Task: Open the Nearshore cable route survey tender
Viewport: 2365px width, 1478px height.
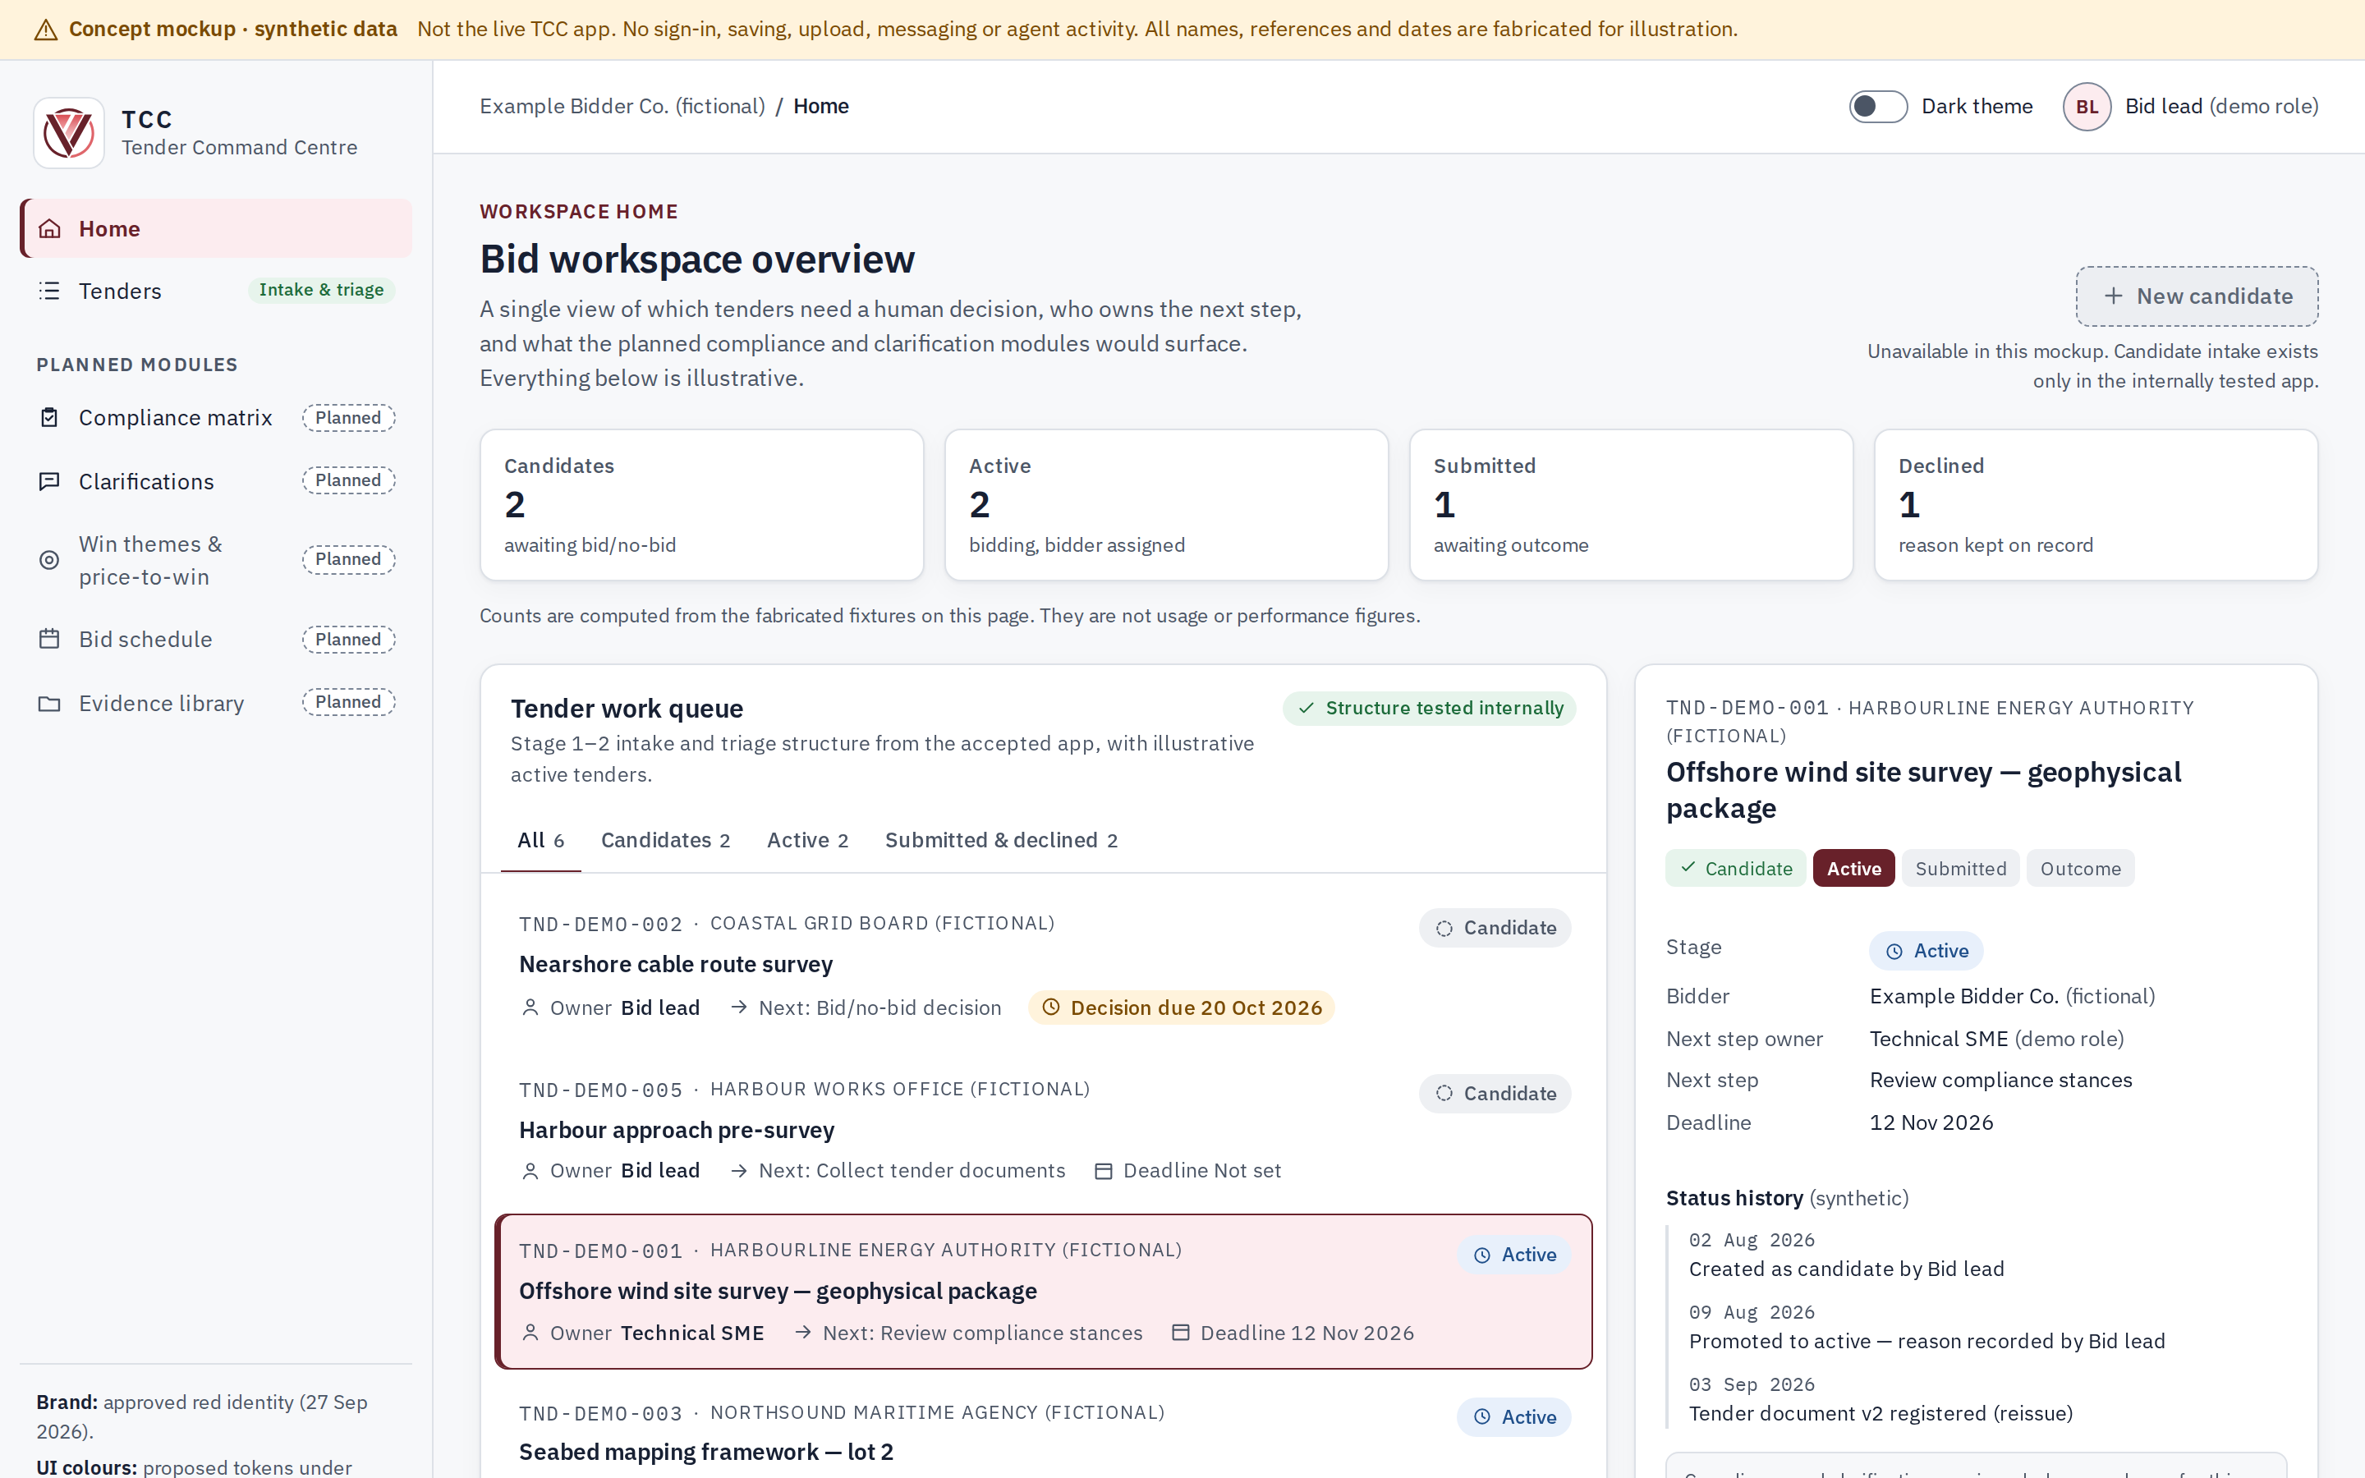Action: (x=1044, y=966)
